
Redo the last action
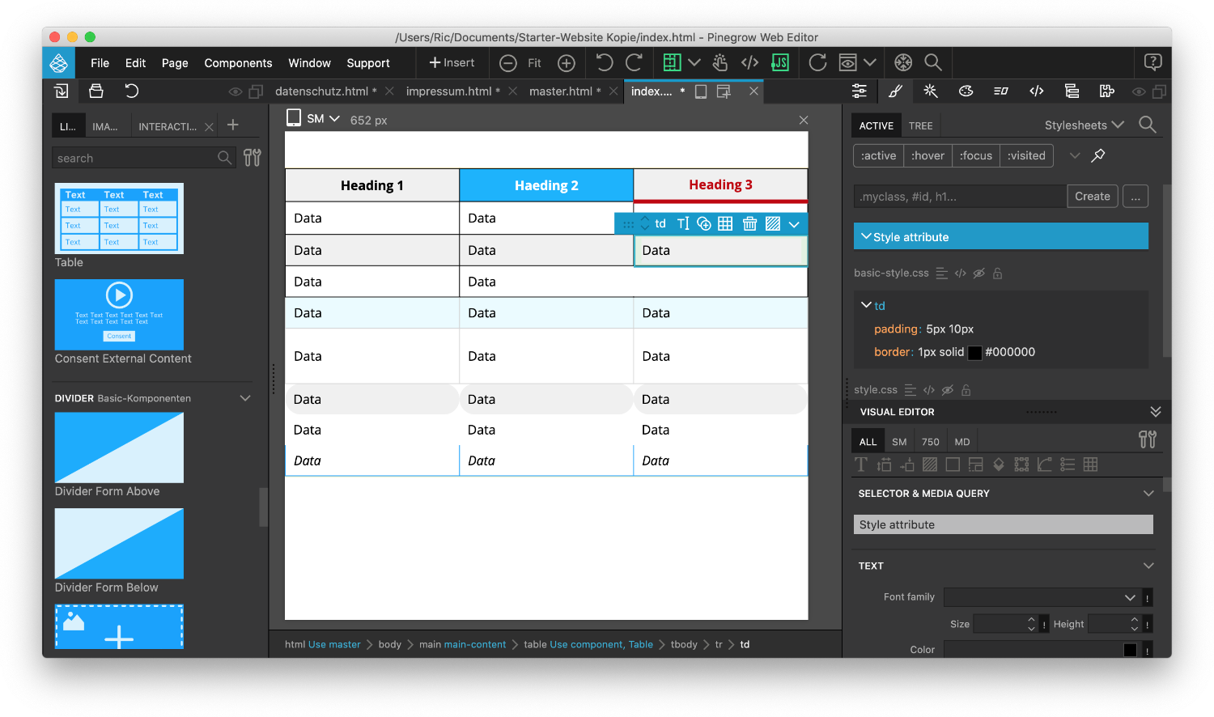[635, 62]
